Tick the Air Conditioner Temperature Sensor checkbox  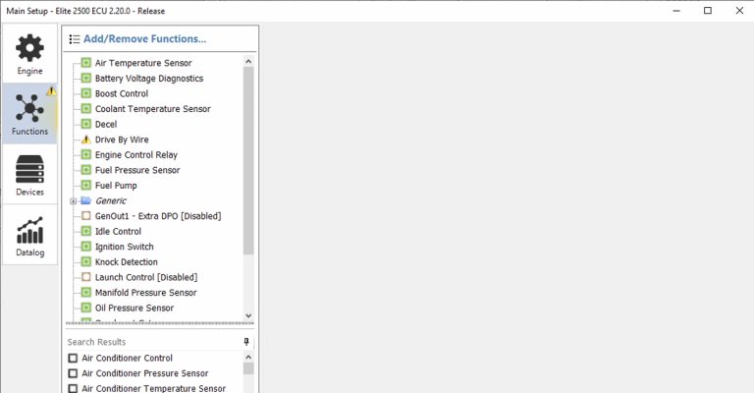coord(73,388)
